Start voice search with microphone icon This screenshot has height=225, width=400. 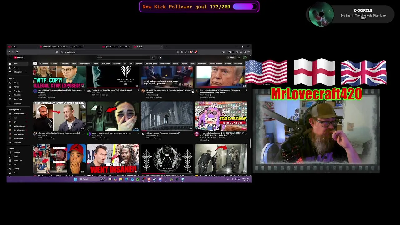pos(160,57)
